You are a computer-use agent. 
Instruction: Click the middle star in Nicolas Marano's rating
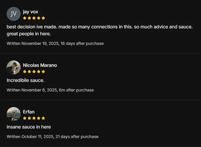(x=34, y=71)
